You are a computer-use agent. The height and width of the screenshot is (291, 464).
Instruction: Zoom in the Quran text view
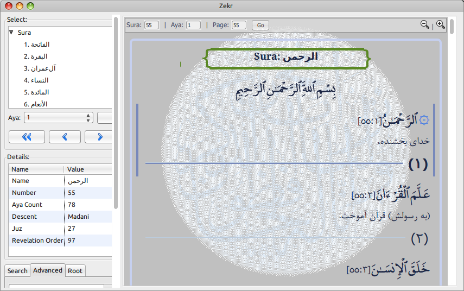[440, 24]
